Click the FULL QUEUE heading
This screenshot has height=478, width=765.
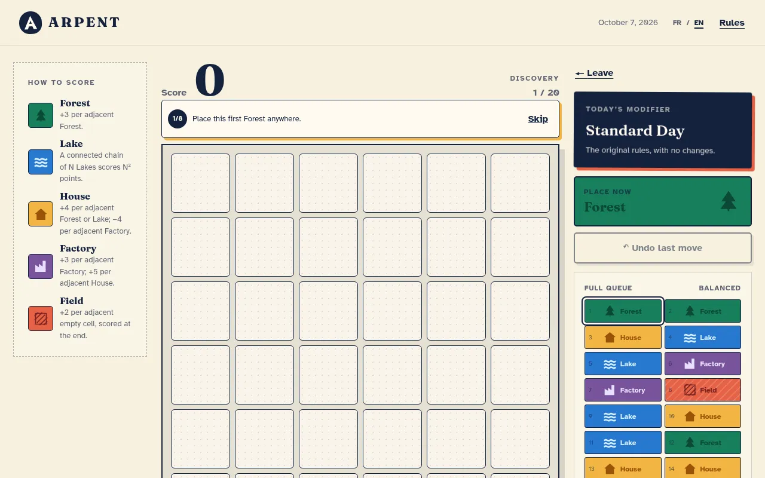[x=608, y=288]
